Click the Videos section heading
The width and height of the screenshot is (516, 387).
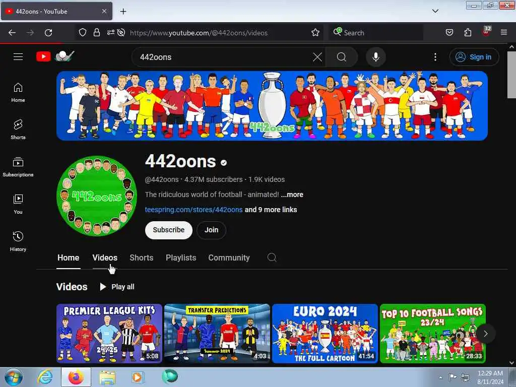72,287
